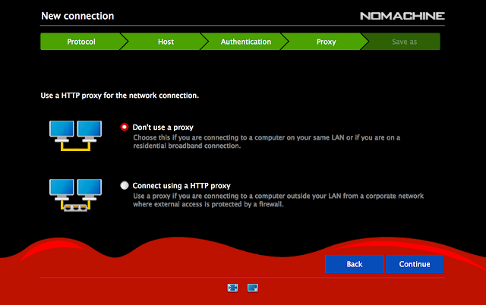
Task: Click the computers-through-proxy-hub icon
Action: (x=75, y=195)
